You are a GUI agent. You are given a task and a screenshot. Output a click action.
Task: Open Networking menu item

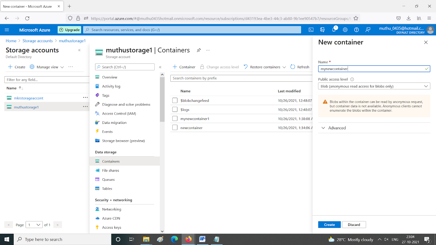coord(111,209)
